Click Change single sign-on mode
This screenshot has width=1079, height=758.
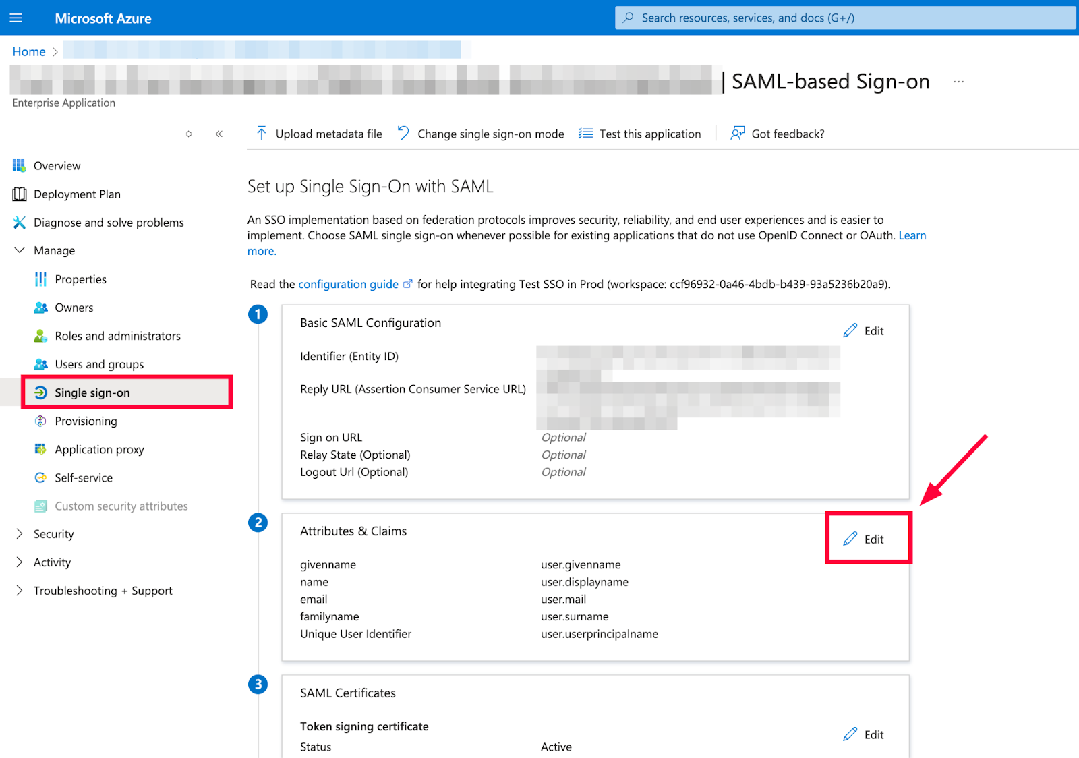490,134
